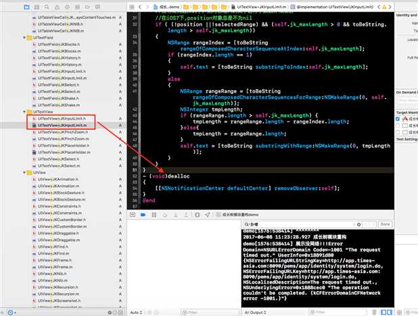Open the Debug view hierarchy icon
The width and height of the screenshot is (418, 316).
pos(198,215)
